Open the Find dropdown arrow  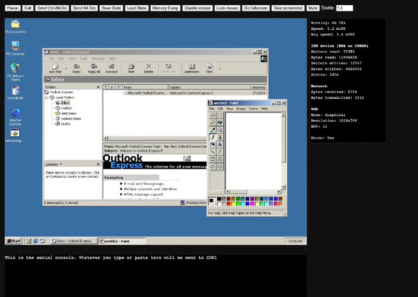tap(220, 68)
